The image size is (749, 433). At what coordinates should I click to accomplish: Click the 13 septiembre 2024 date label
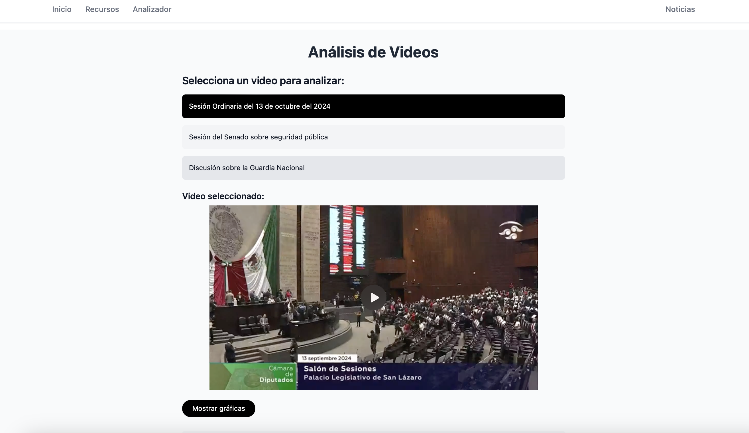[326, 358]
